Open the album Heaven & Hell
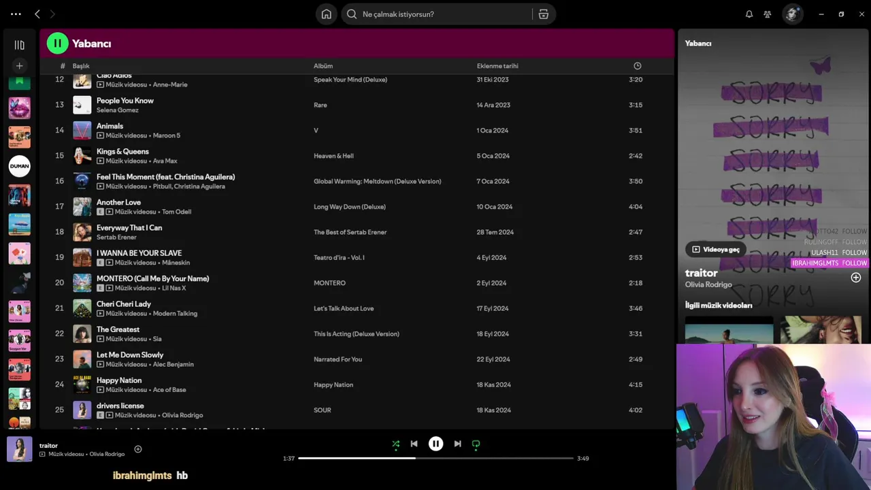Viewport: 871px width, 490px height. pyautogui.click(x=333, y=156)
